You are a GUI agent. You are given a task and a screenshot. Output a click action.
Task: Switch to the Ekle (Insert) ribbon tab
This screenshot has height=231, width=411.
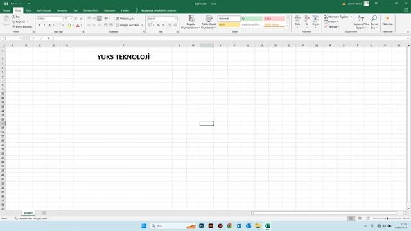28,10
